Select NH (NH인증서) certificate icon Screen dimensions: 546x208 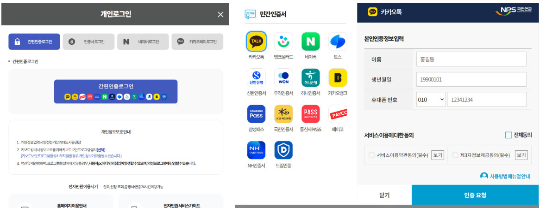coord(256,150)
